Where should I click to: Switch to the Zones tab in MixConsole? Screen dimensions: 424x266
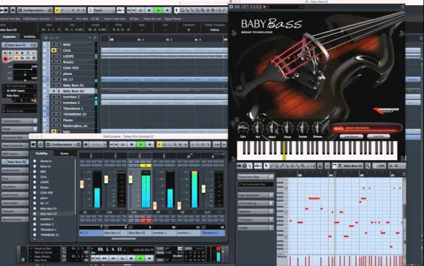pyautogui.click(x=64, y=153)
